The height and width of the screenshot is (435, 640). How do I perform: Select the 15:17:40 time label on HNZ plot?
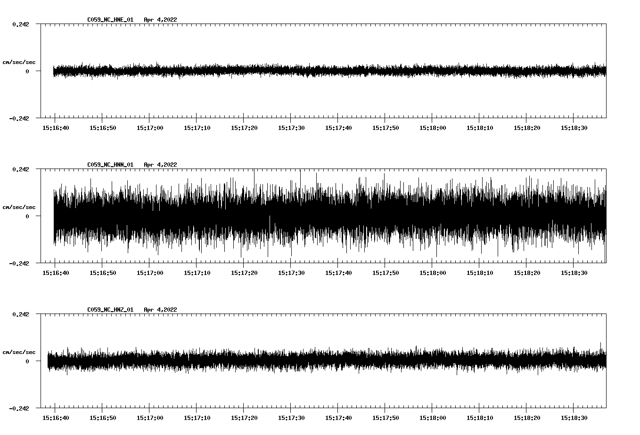pyautogui.click(x=338, y=418)
